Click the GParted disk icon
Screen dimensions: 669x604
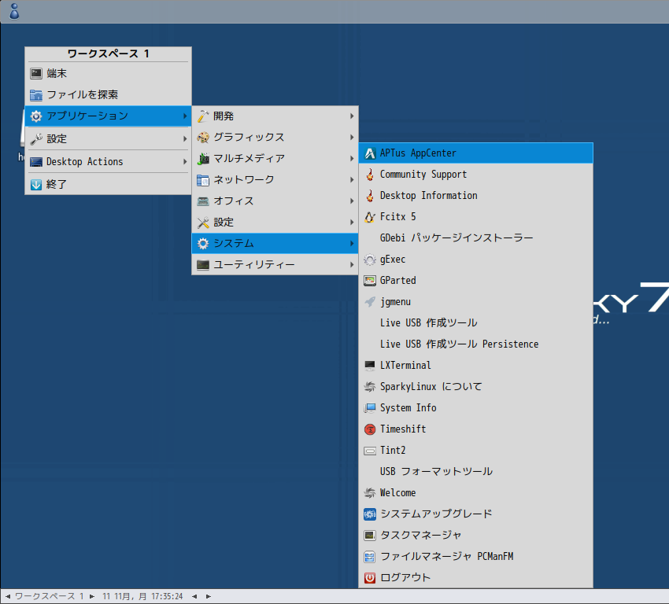(x=370, y=281)
